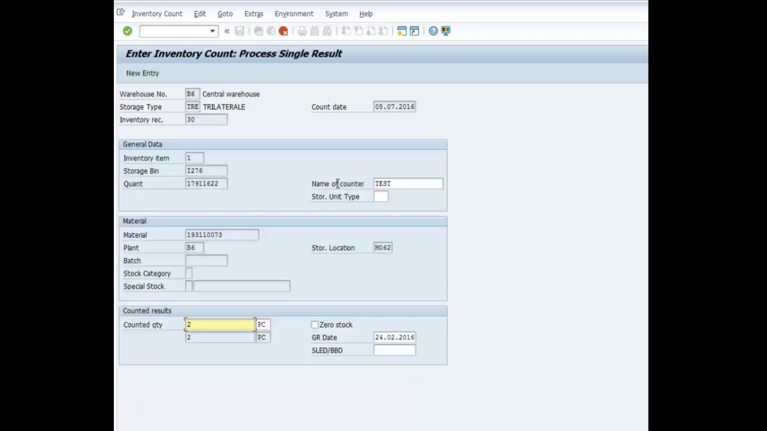Click the Stor. Location value M062
The width and height of the screenshot is (767, 431).
383,248
